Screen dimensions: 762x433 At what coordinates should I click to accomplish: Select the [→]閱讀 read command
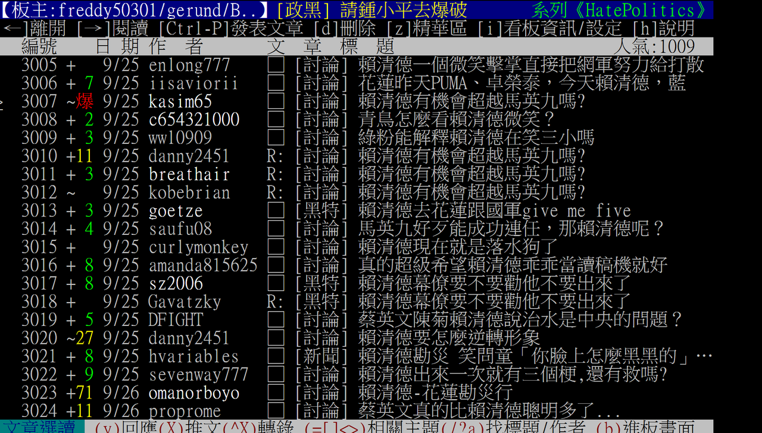114,28
